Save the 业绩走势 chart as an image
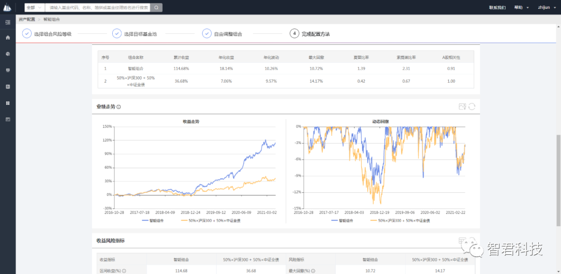Viewport: 561px width, 274px height. coord(462,107)
